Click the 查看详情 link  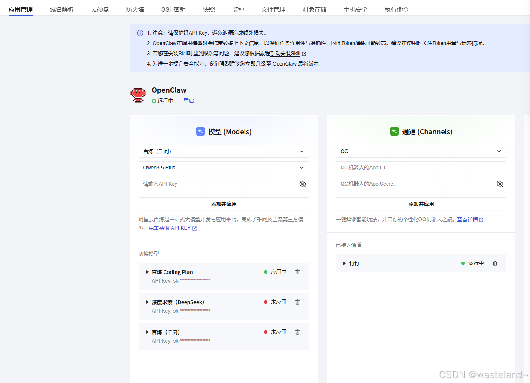(x=467, y=220)
